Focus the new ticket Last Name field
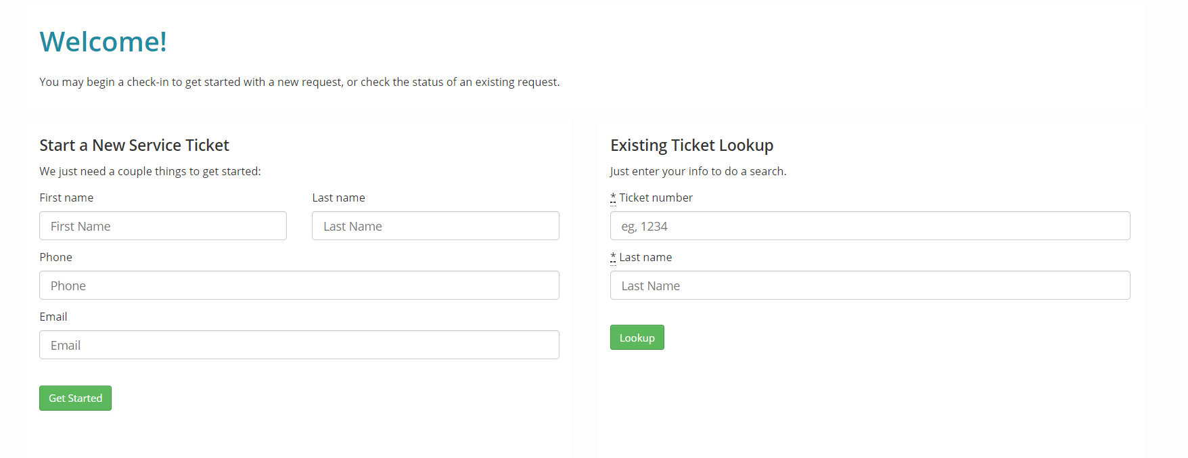 [436, 226]
